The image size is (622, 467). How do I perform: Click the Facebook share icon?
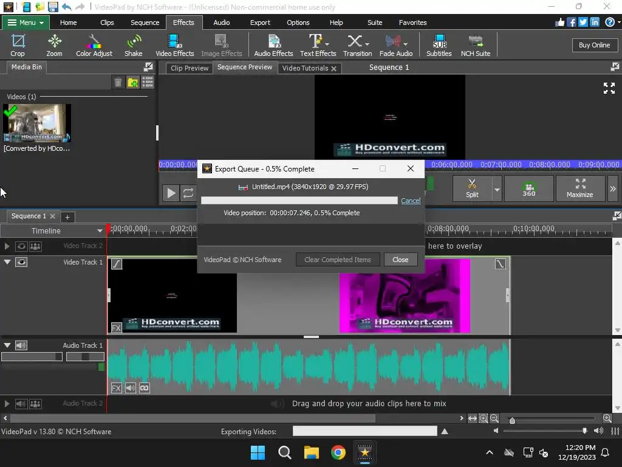coord(571,22)
